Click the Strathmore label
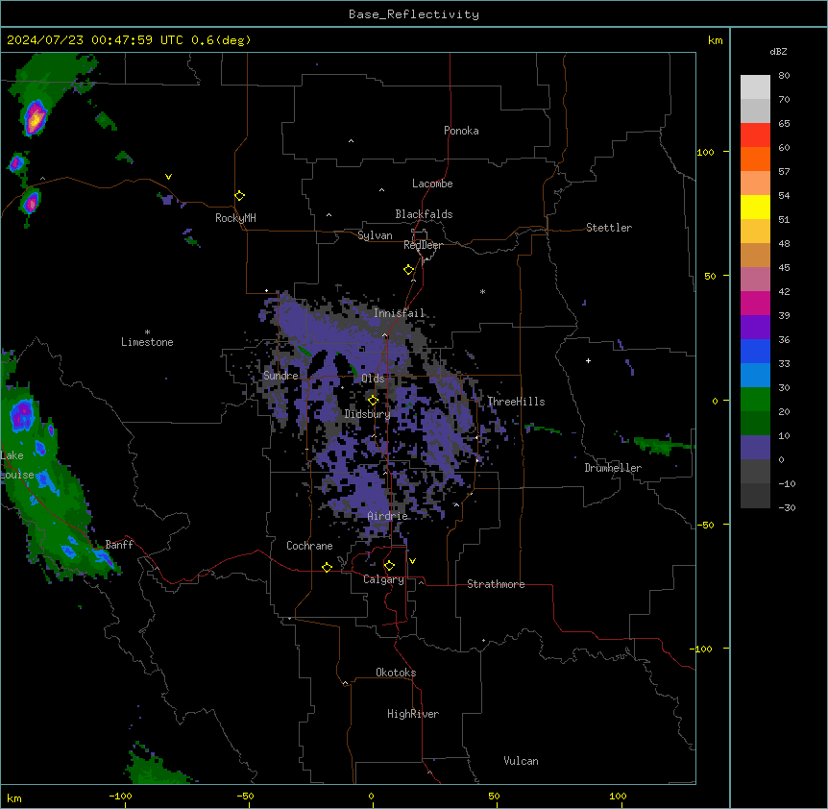 496,584
